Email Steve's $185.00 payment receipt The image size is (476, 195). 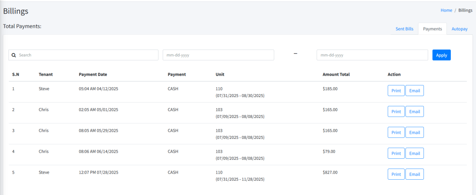tap(414, 91)
